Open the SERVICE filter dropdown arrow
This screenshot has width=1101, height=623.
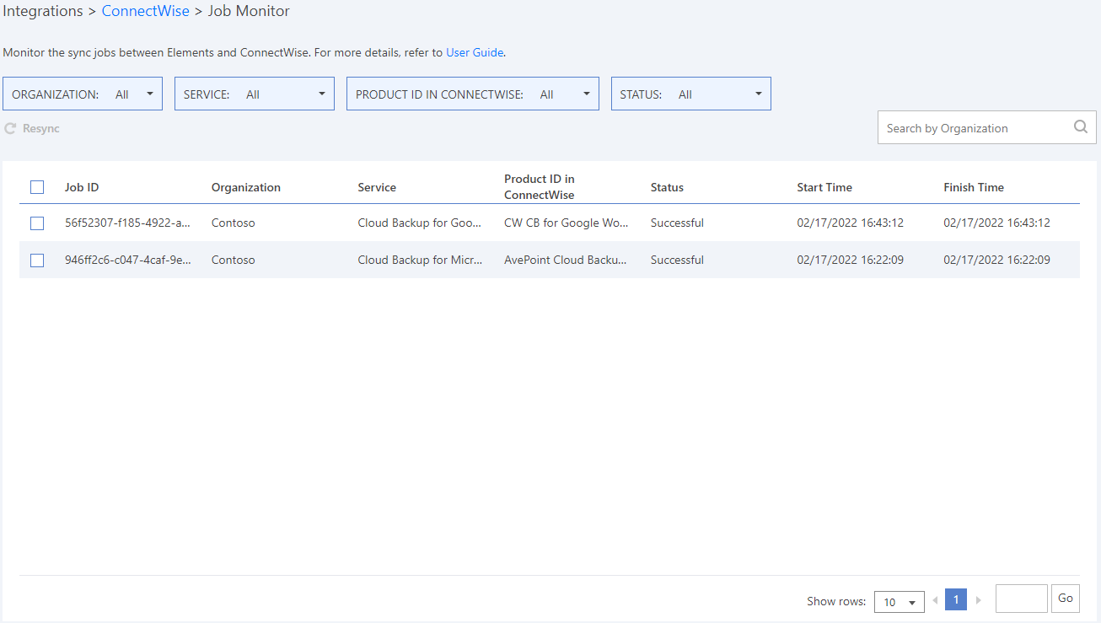click(321, 94)
